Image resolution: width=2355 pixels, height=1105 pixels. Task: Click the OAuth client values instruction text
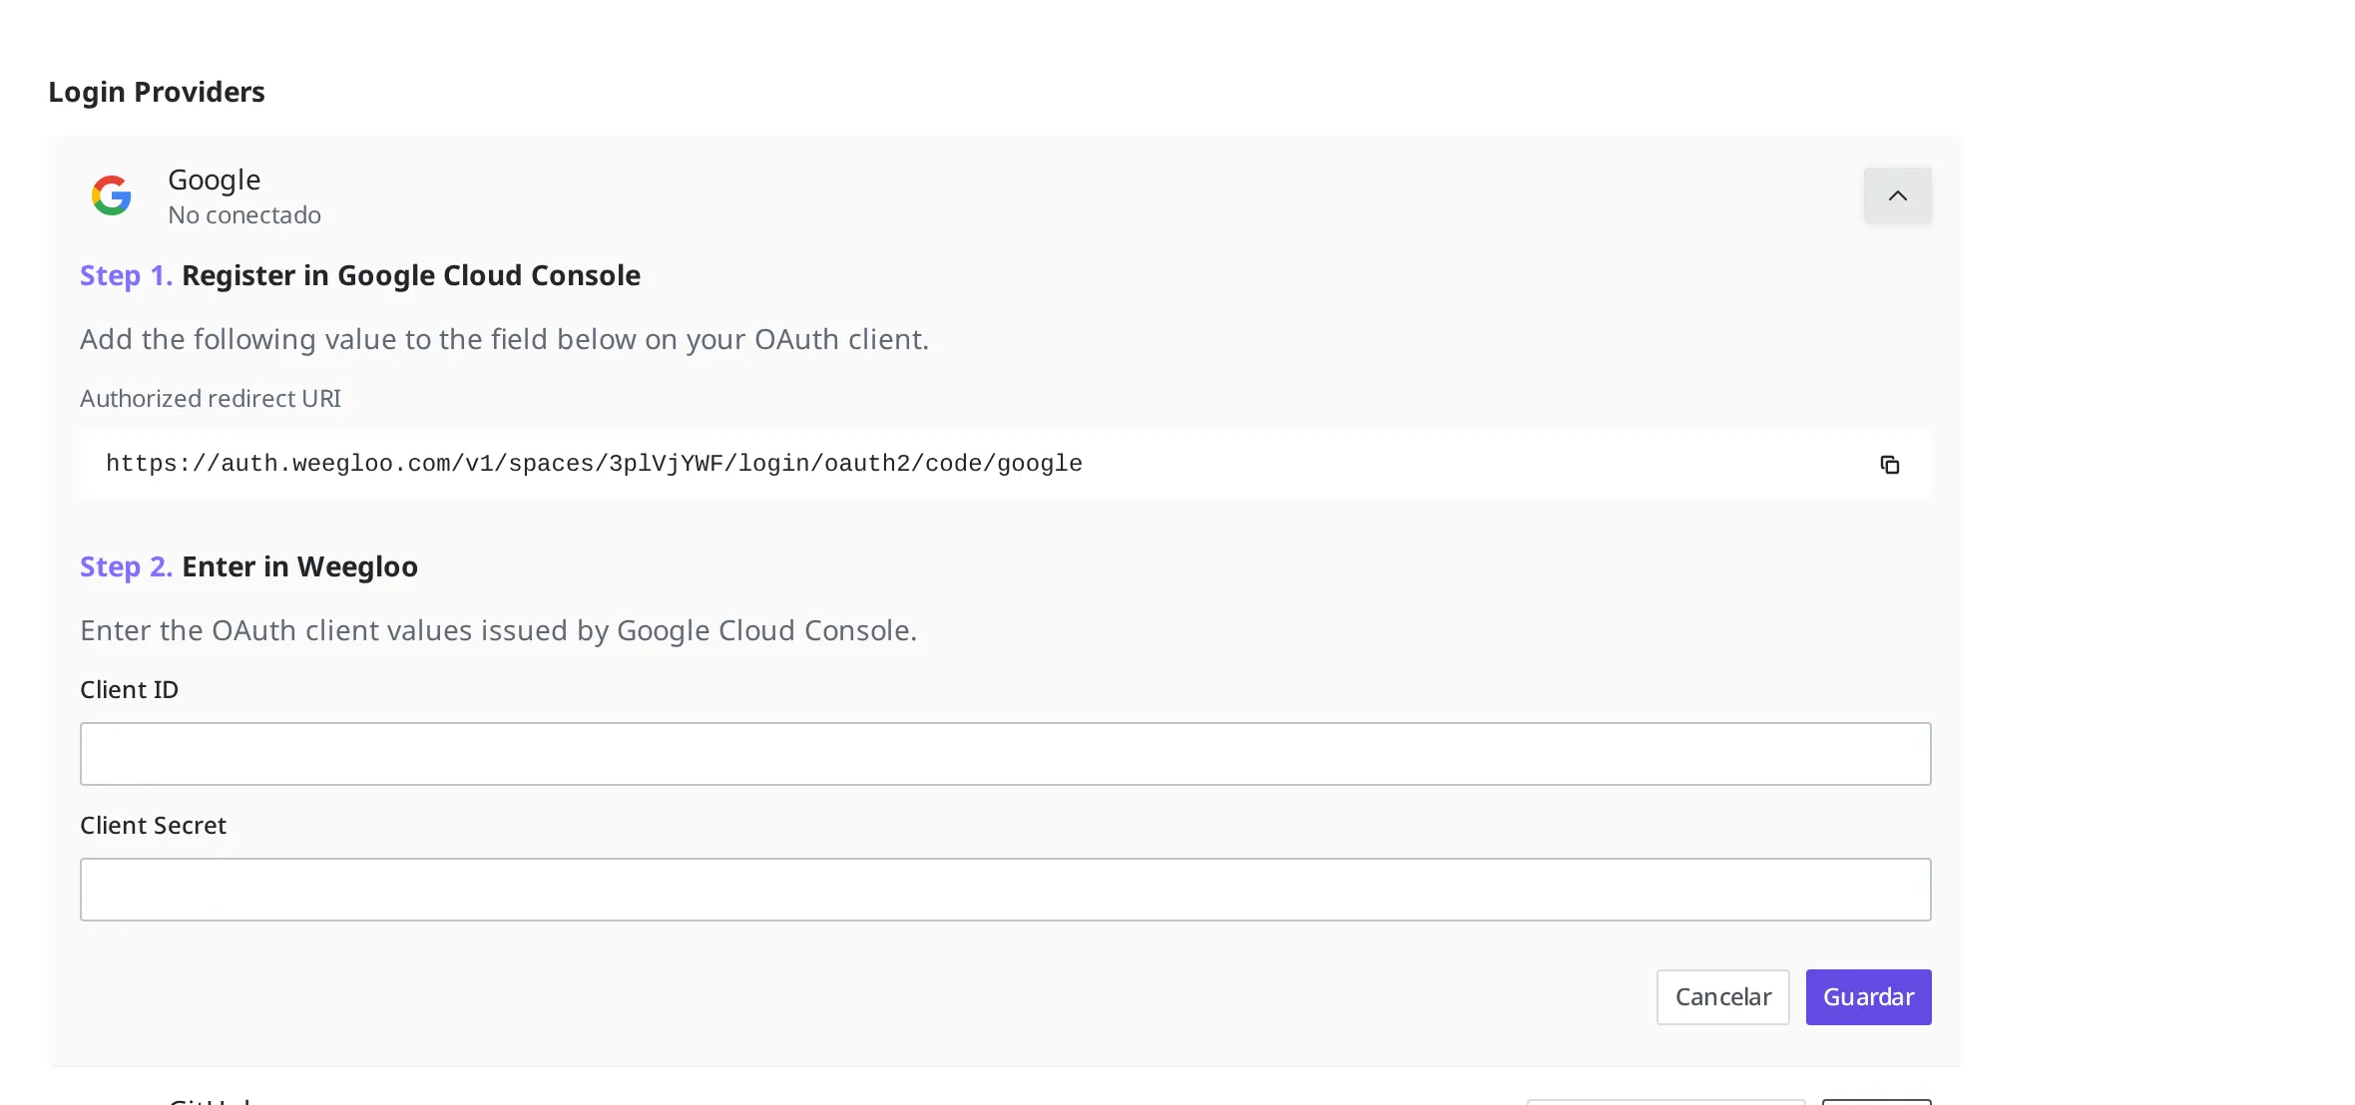pos(498,631)
